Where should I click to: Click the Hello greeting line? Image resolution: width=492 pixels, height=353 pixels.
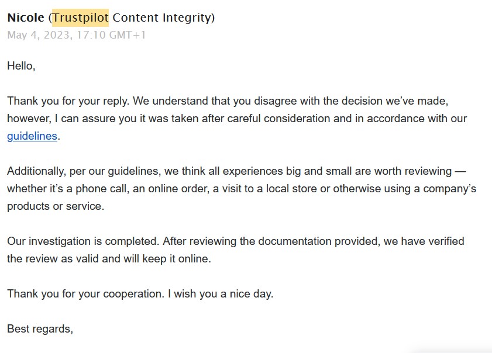(21, 66)
